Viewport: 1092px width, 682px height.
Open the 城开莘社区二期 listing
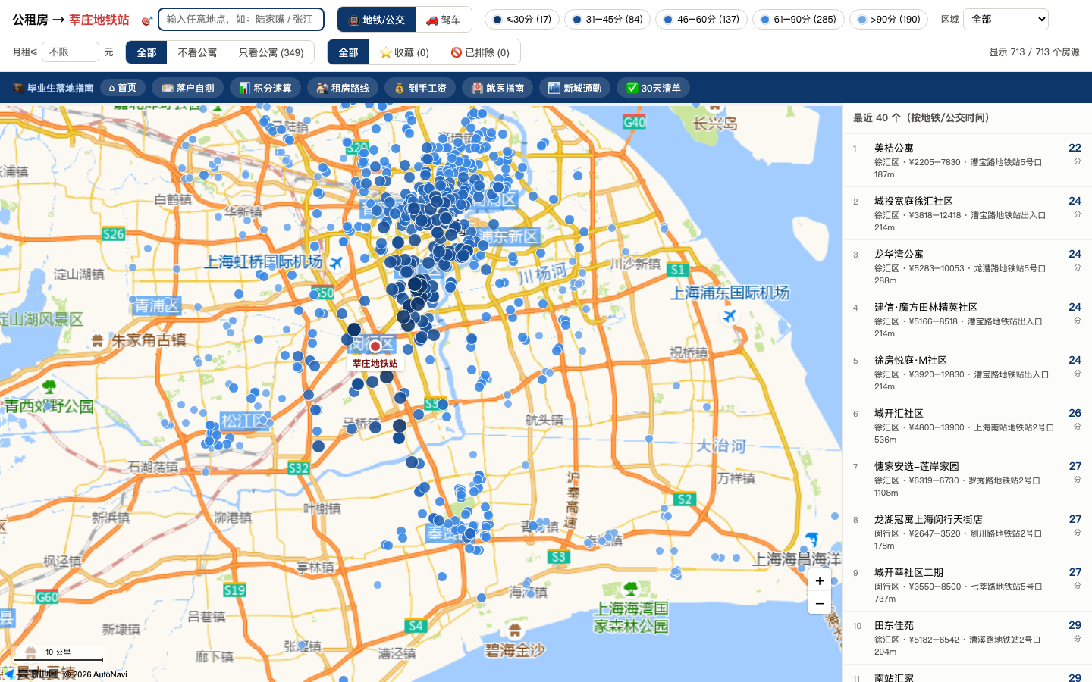pos(967,585)
